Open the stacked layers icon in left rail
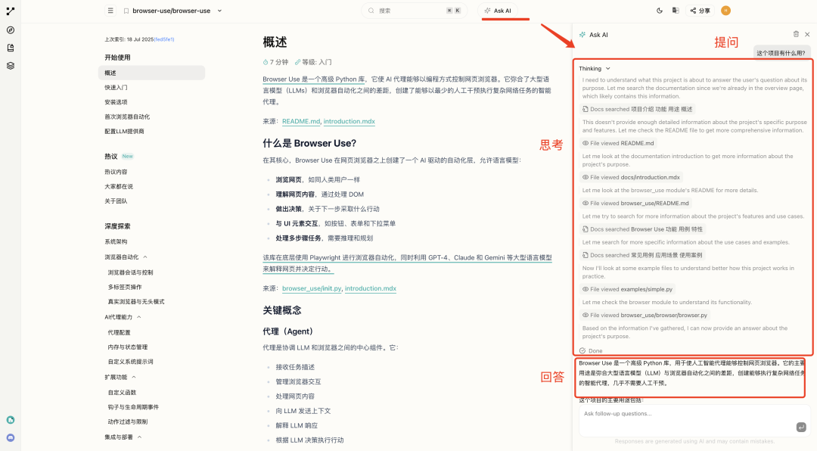Screen dimensions: 817x451 coord(11,66)
